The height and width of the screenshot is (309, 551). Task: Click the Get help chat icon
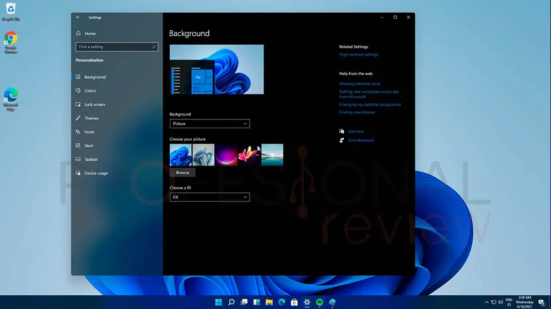(342, 131)
